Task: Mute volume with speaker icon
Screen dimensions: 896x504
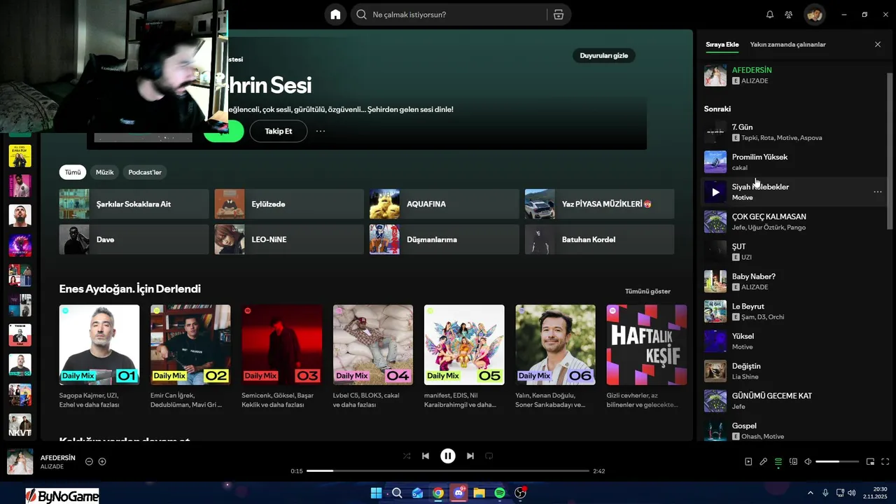Action: tap(808, 461)
